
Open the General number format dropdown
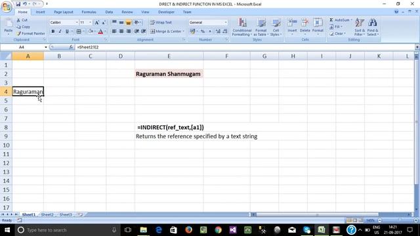coord(226,22)
